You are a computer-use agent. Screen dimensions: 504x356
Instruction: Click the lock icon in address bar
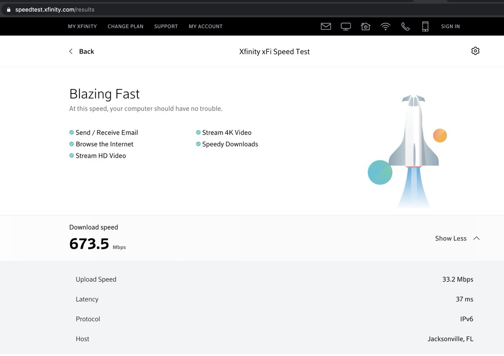(8, 10)
